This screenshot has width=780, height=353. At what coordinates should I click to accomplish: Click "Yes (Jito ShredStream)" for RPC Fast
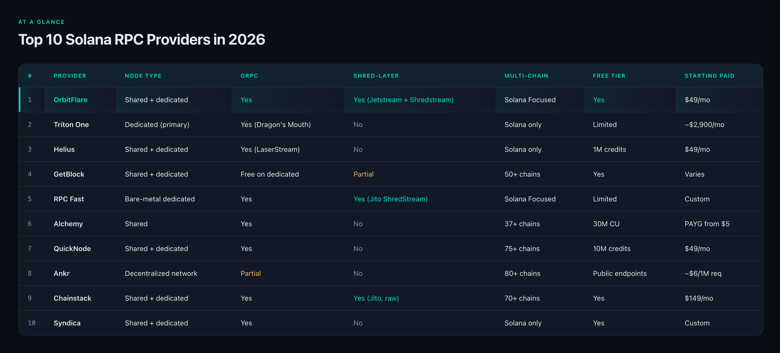click(390, 199)
